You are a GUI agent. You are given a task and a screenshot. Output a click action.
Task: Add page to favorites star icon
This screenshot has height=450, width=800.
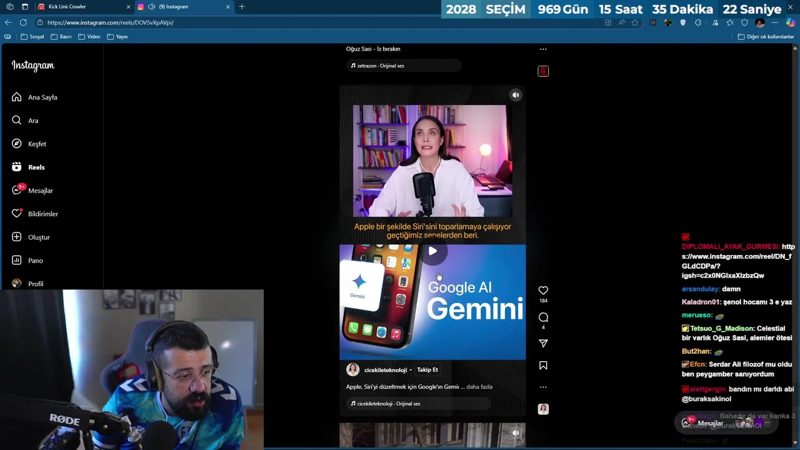[636, 22]
